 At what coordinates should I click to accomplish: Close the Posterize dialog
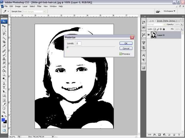[x=132, y=37]
